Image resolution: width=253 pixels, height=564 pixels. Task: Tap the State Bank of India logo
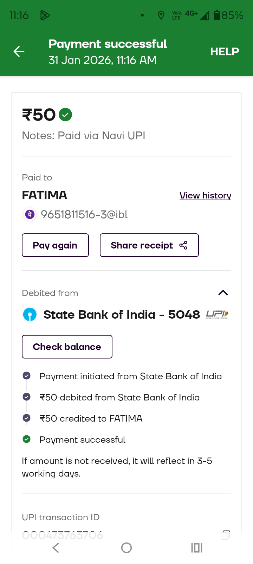[30, 314]
